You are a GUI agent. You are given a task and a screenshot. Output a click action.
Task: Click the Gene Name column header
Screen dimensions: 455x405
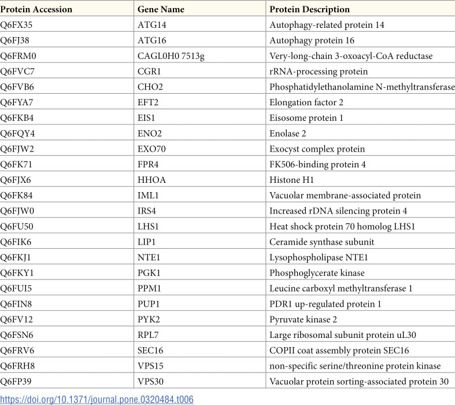pyautogui.click(x=161, y=9)
